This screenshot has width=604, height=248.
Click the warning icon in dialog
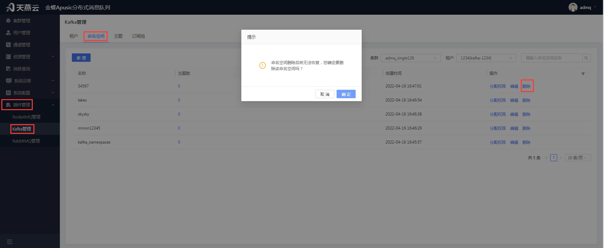click(x=262, y=65)
